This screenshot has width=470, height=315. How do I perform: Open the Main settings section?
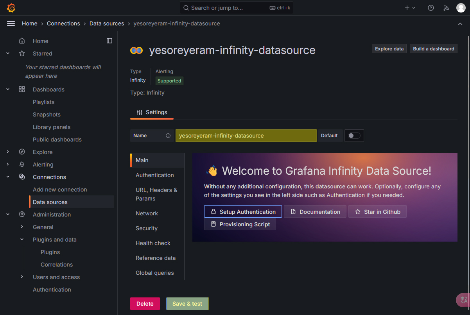click(157, 160)
